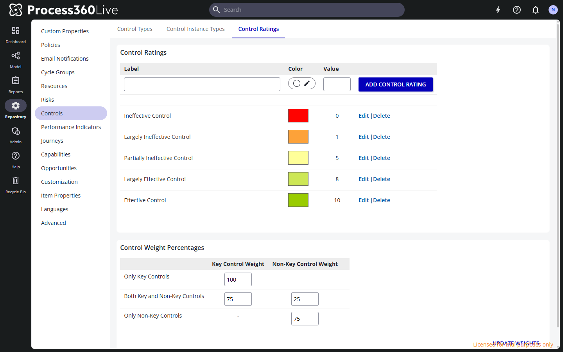Switch to the Control Instance Types tab
This screenshot has width=563, height=352.
click(x=195, y=29)
